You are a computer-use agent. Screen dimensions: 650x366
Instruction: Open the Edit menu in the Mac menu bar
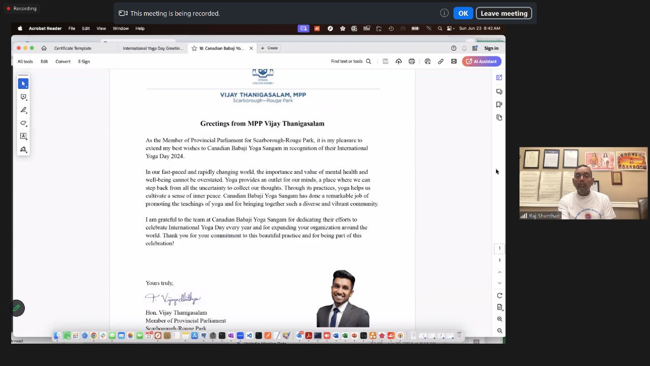[x=86, y=28]
